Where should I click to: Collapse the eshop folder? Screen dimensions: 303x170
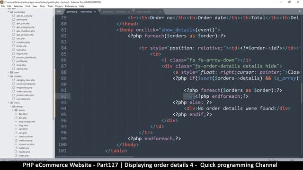(x=11, y=106)
